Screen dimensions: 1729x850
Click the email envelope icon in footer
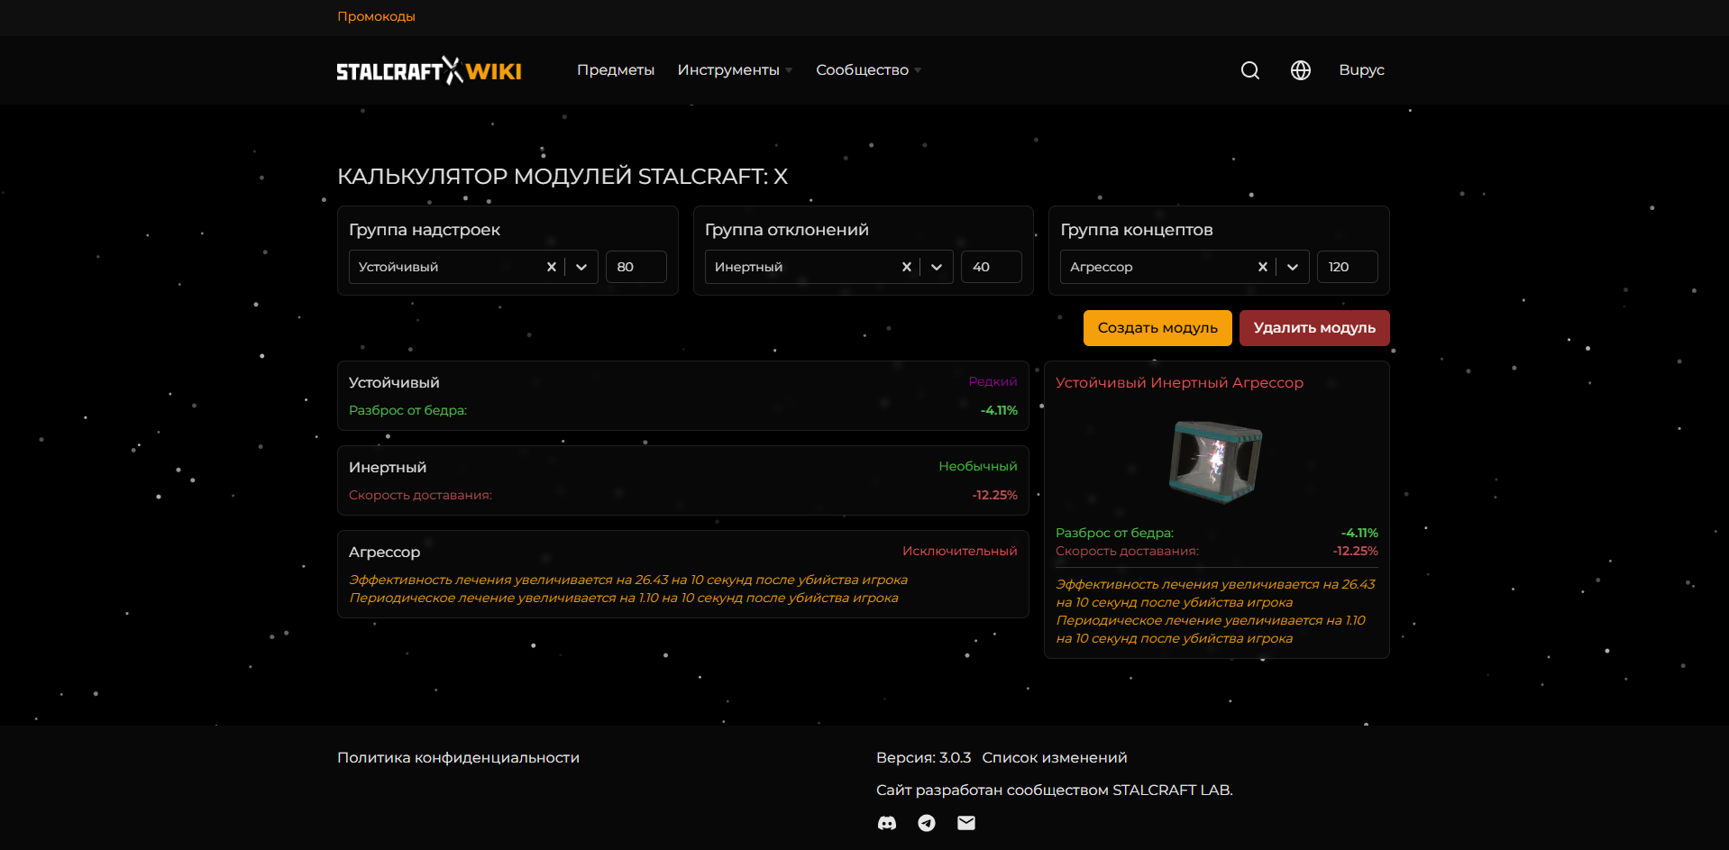coord(965,822)
